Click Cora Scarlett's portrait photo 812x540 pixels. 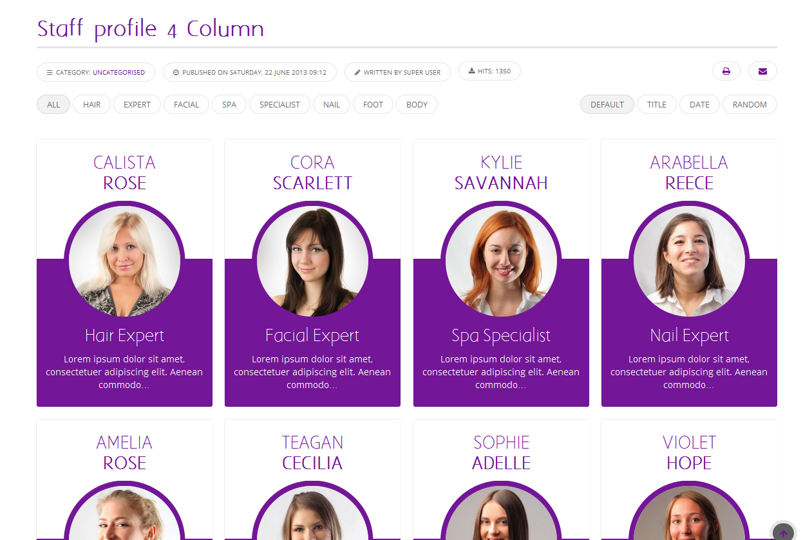click(x=312, y=261)
